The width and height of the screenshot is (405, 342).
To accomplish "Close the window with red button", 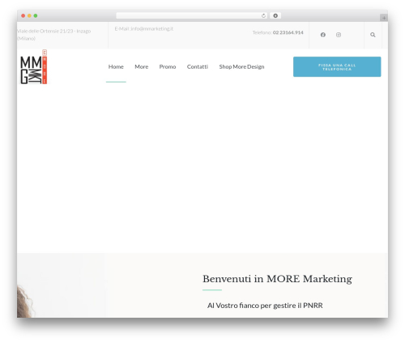I will [23, 16].
